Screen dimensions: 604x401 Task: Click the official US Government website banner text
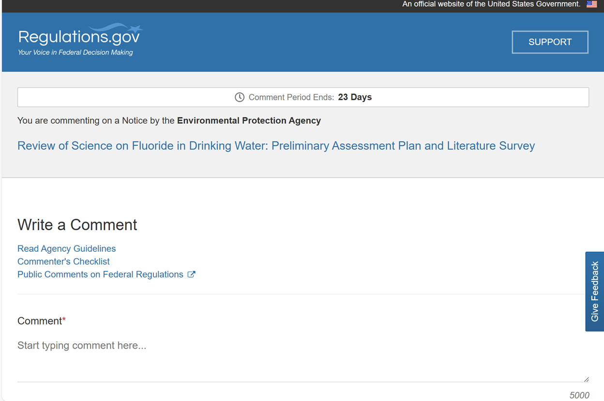point(491,4)
